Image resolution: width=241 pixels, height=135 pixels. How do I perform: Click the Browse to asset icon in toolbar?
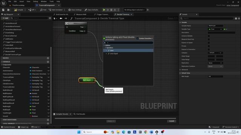tap(9, 10)
